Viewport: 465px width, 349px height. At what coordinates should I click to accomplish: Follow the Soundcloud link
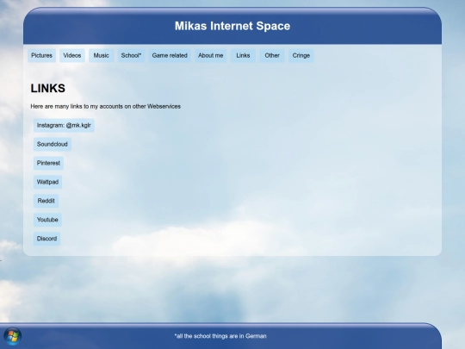point(53,144)
